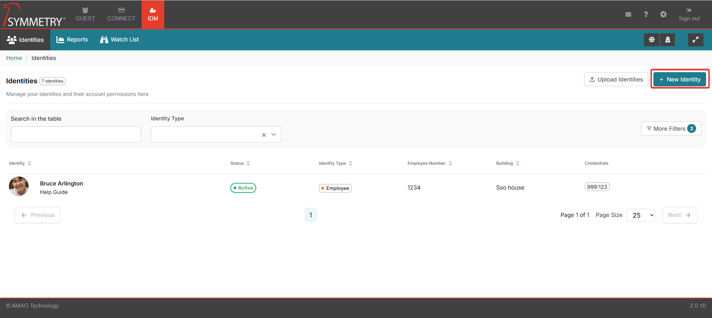Focus the Search in the table field
Image resolution: width=712 pixels, height=318 pixels.
point(76,134)
